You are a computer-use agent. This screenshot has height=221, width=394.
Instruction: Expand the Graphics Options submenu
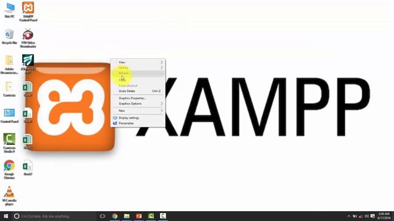138,104
